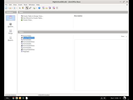Open the dropdown arrow beside New document

(x=8, y=8)
